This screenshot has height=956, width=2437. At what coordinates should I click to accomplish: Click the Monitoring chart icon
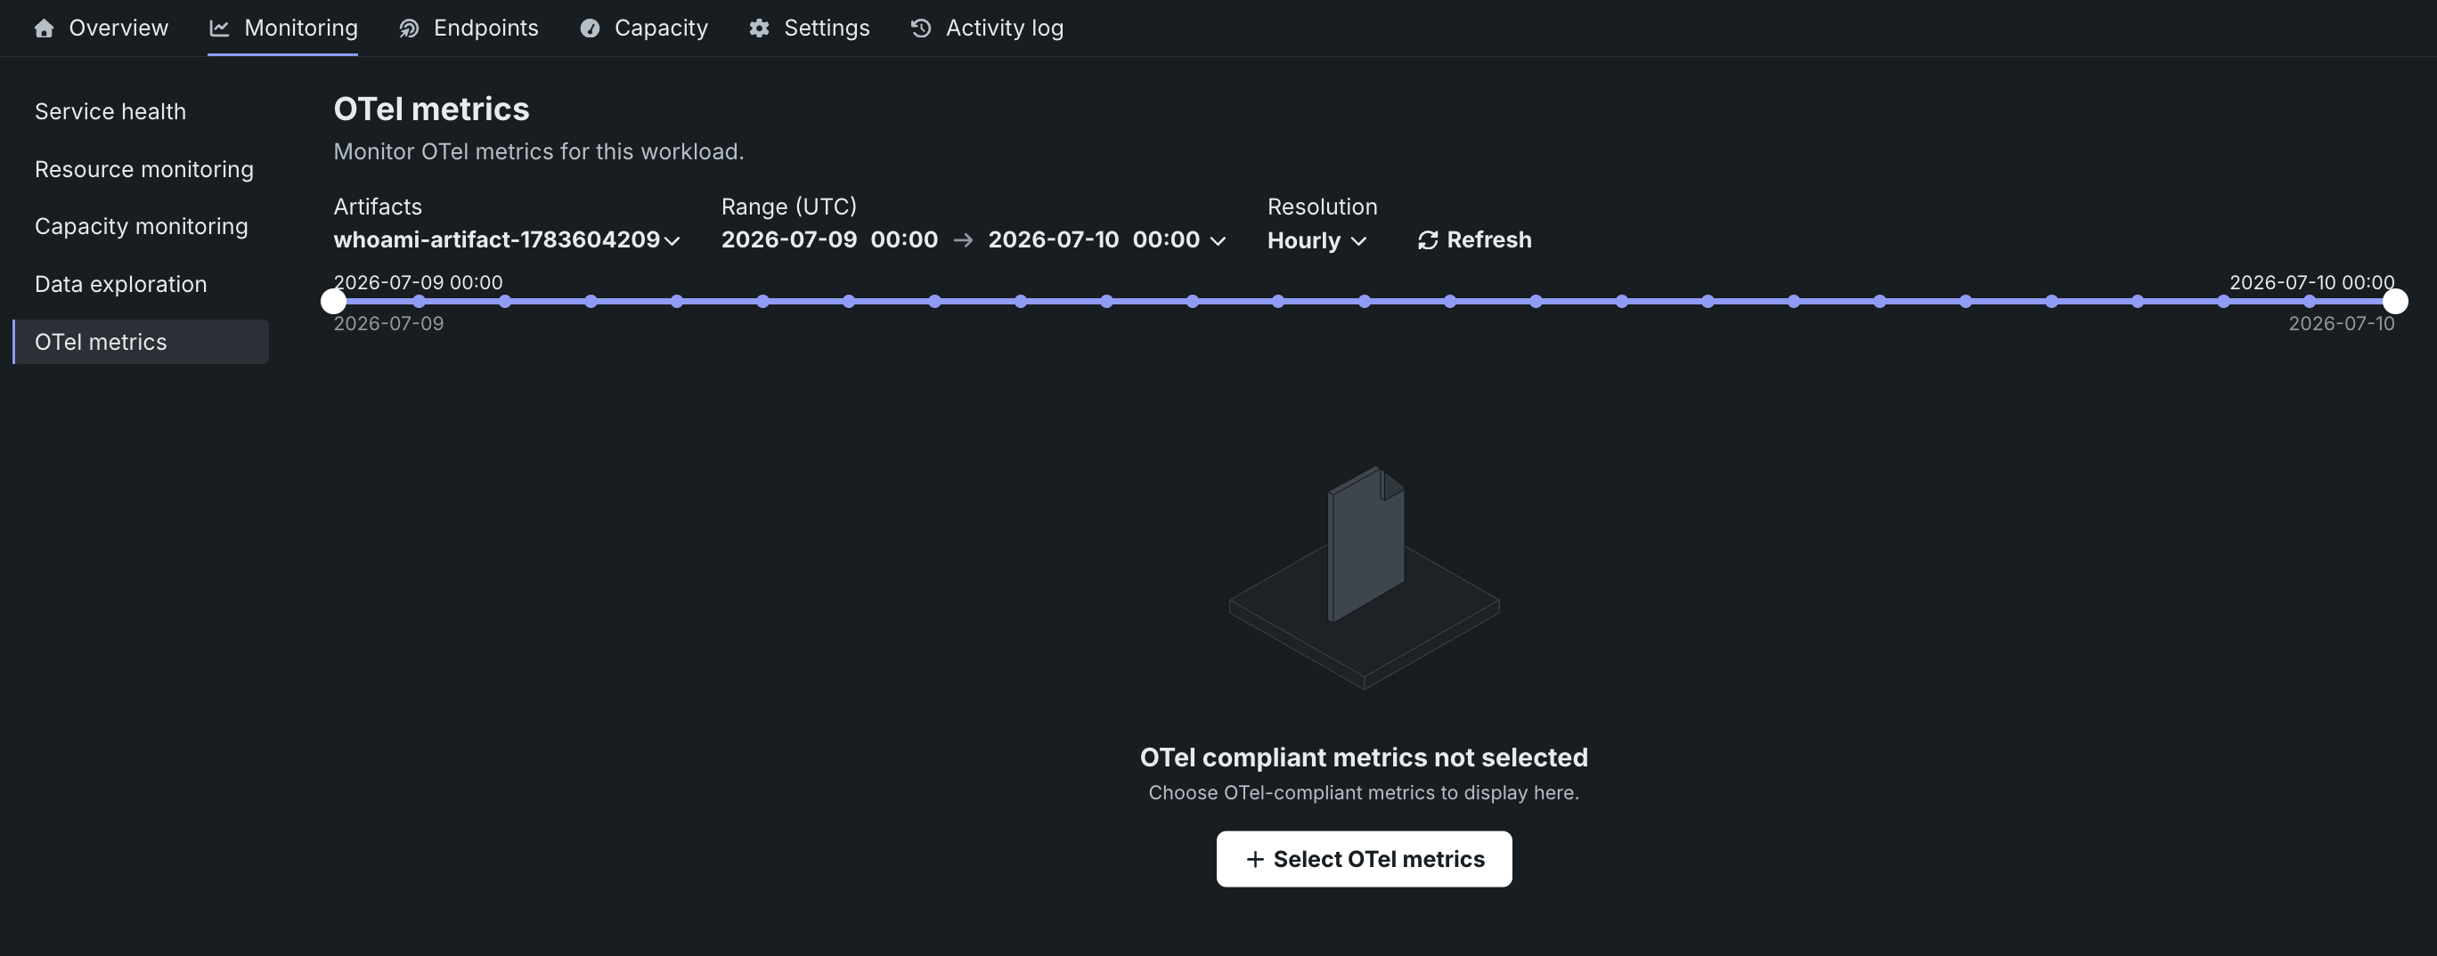[219, 28]
